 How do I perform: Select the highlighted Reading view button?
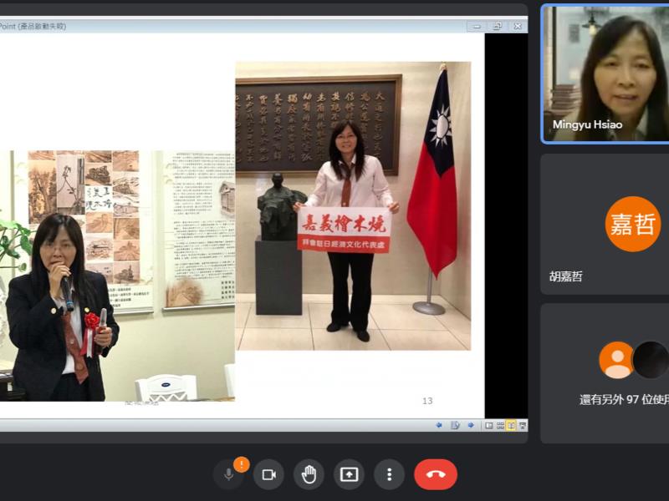(511, 425)
